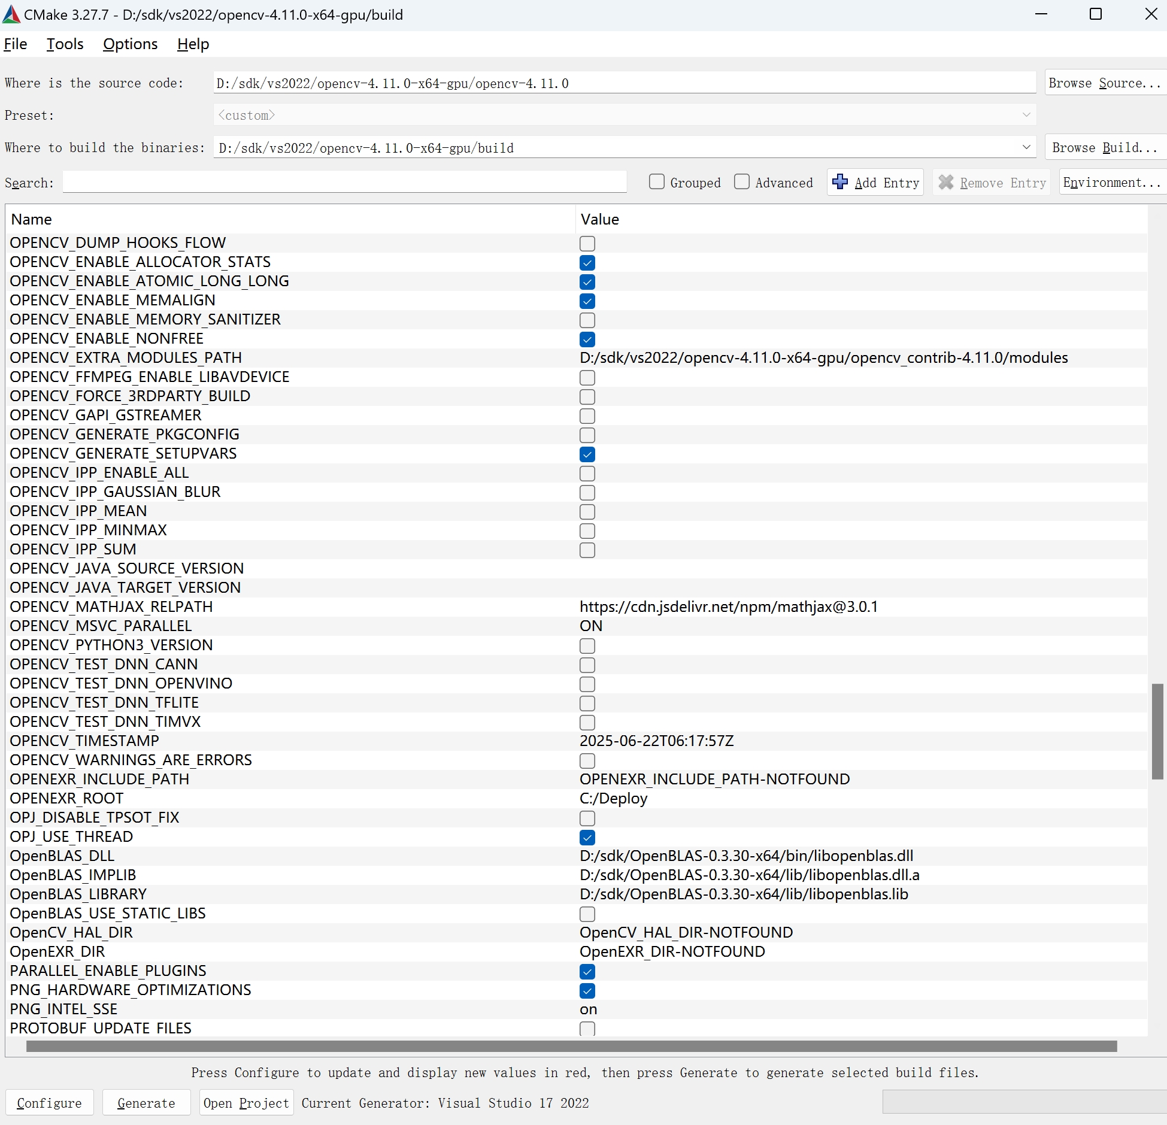
Task: Uncheck OPENCV_ENABLE_NONFREE
Action: pos(587,339)
